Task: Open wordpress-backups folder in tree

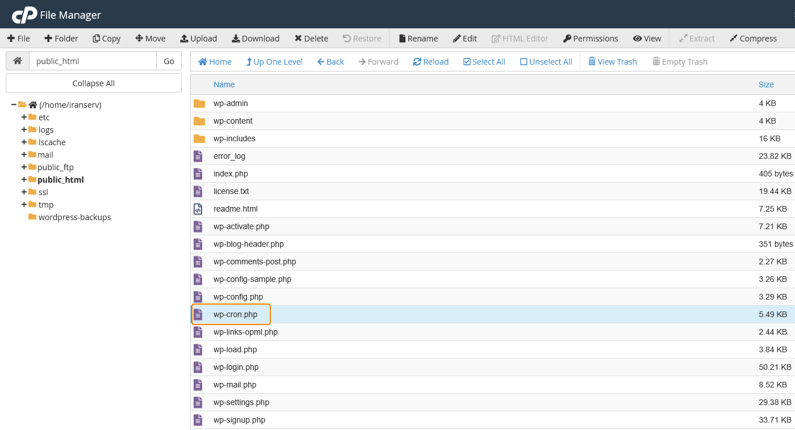Action: click(74, 217)
